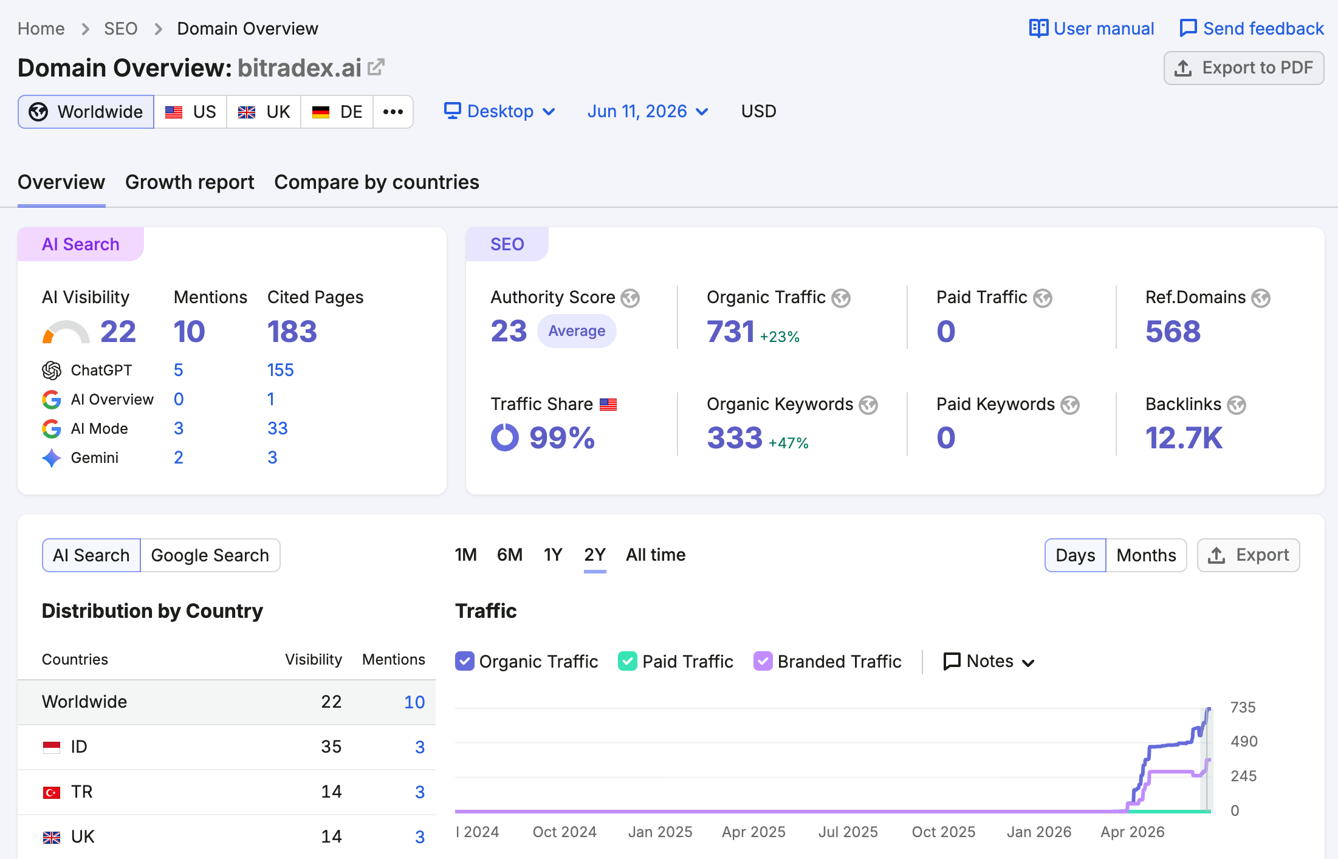Click the Worldwide globe icon
Viewport: 1338px width, 859px height.
pyautogui.click(x=38, y=112)
